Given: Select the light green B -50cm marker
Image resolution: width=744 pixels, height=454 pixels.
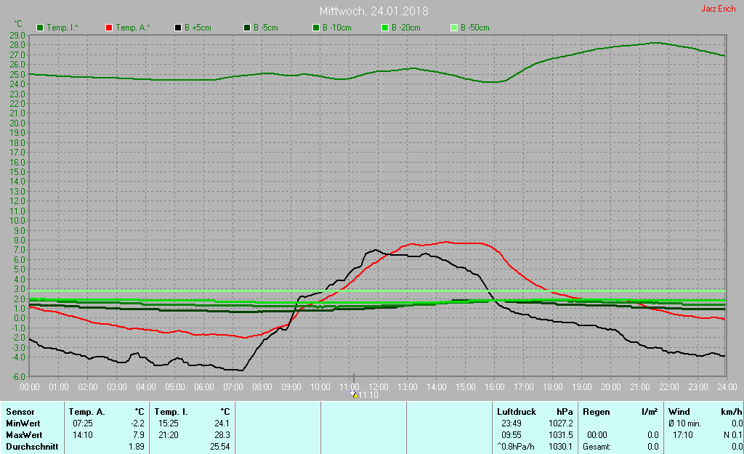Looking at the screenshot, I should pos(454,28).
